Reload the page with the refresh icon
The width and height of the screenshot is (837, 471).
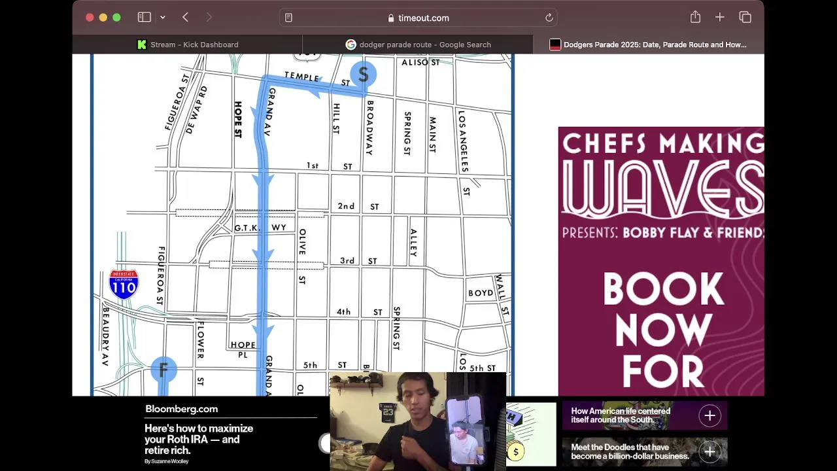[x=549, y=18]
